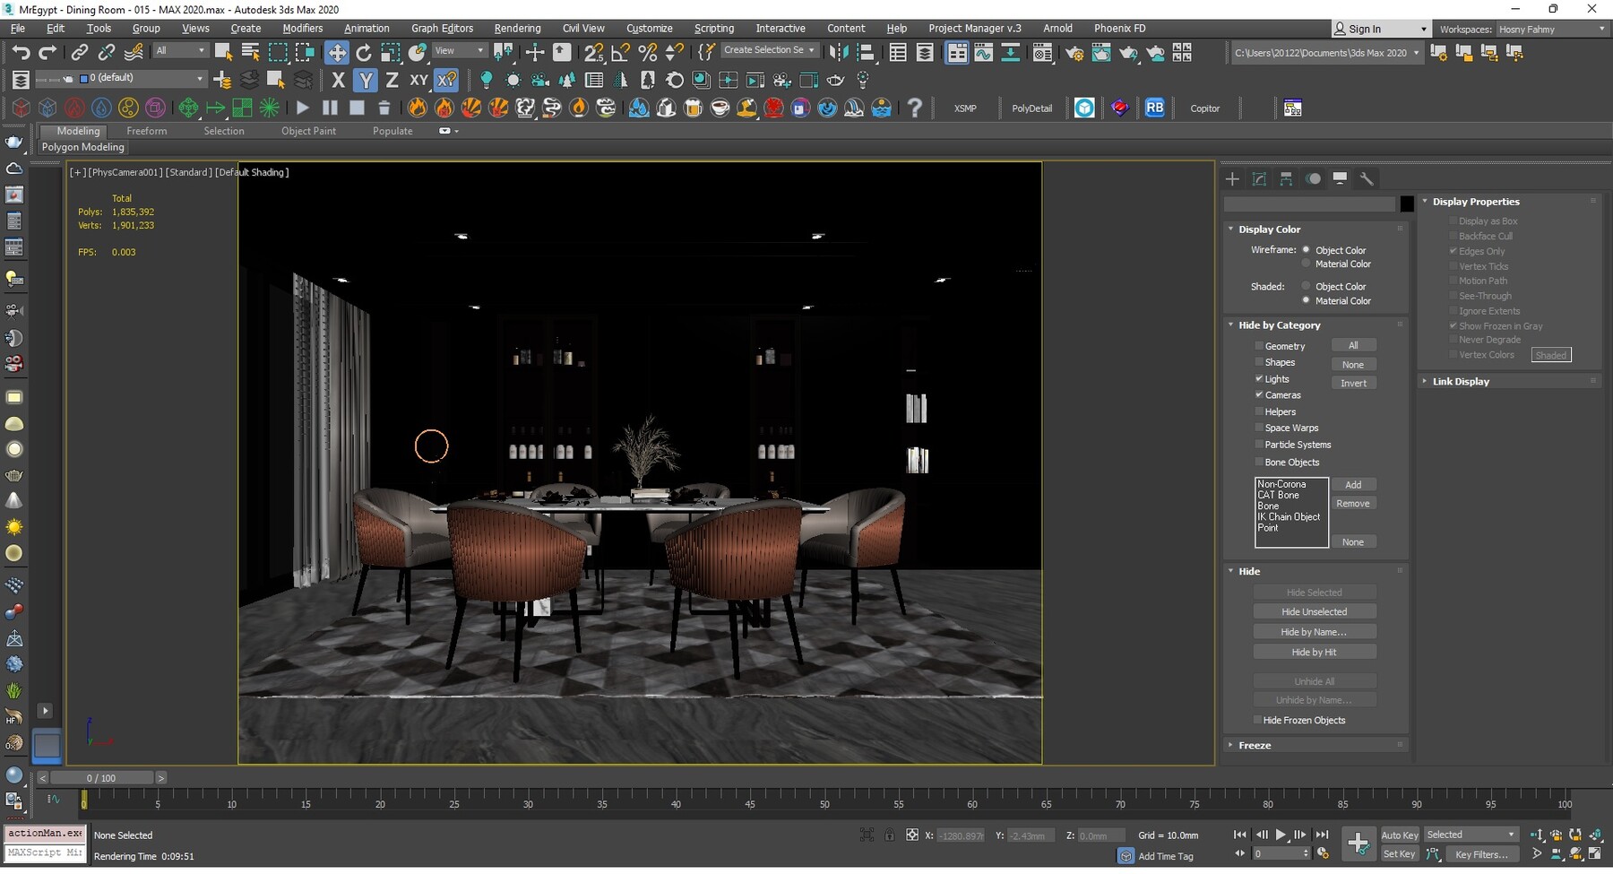
Task: Select the Z axis constraint toolbar icon
Action: (x=392, y=80)
